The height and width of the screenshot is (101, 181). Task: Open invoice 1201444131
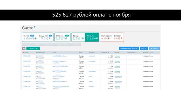coord(27,66)
